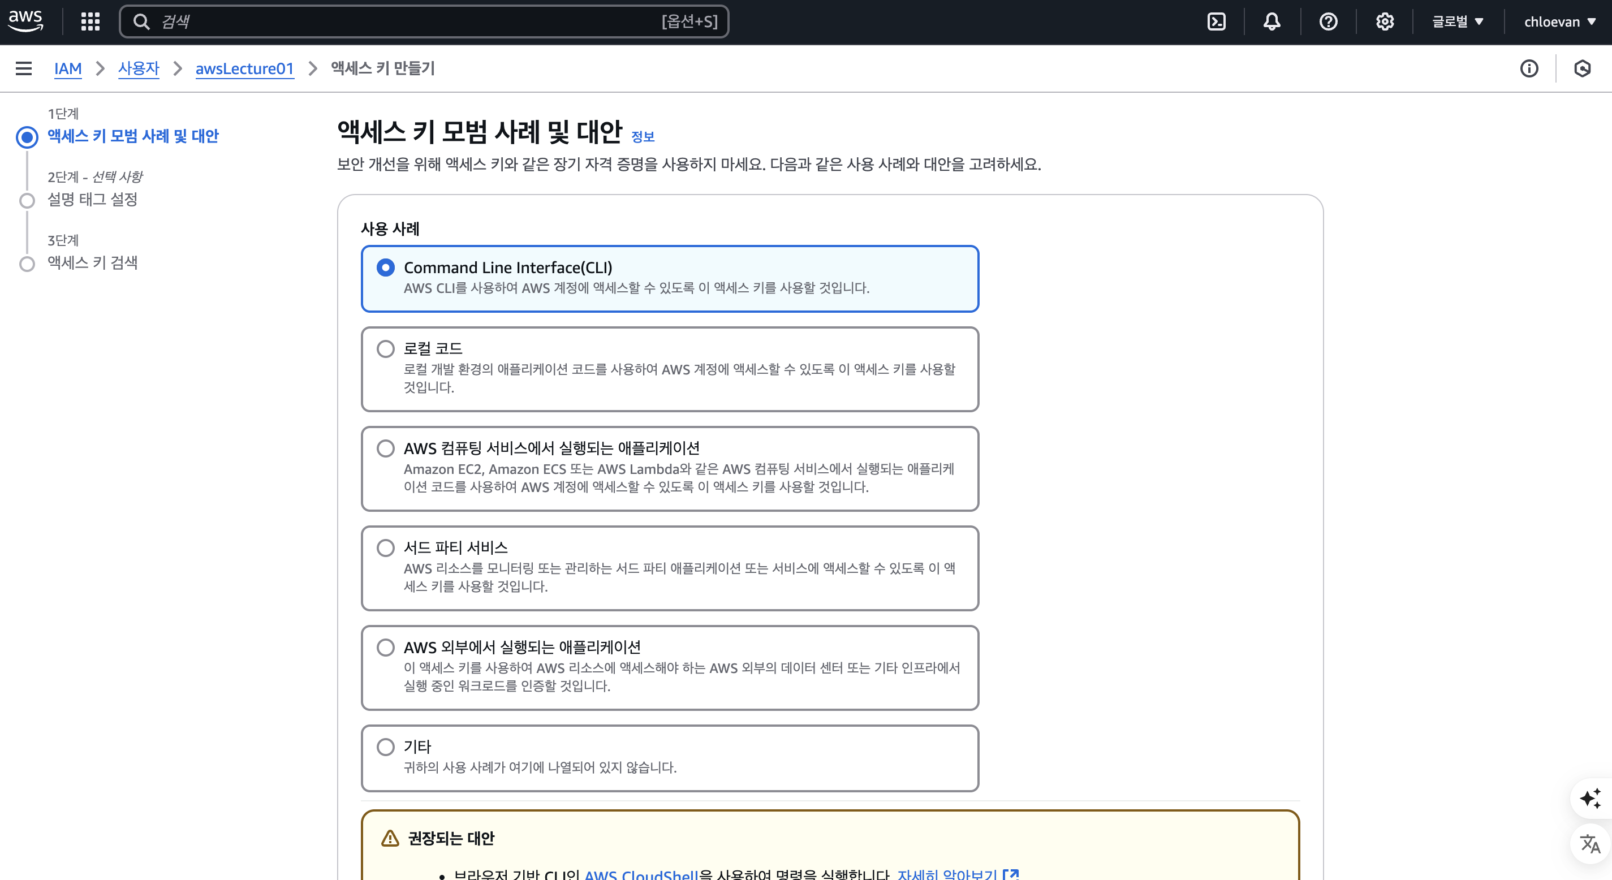1612x880 pixels.
Task: Open the 글로벌 region dropdown
Action: pos(1458,22)
